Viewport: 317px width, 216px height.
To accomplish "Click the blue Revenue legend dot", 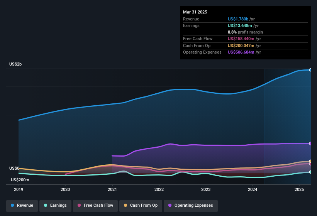I will [x=12, y=205].
